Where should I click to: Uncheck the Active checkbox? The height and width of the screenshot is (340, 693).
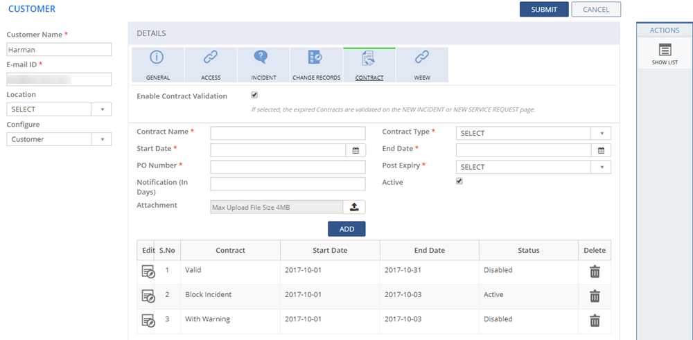click(459, 181)
